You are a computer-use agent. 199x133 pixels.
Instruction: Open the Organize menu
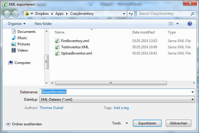pos(17,24)
